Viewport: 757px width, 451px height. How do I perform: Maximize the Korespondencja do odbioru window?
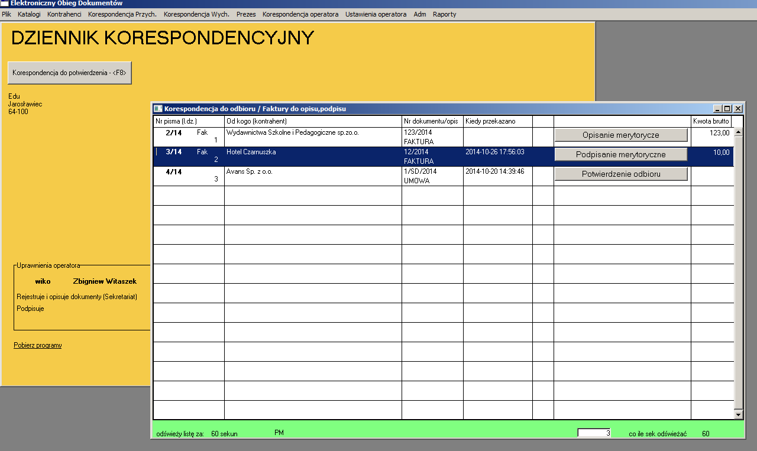tap(727, 109)
